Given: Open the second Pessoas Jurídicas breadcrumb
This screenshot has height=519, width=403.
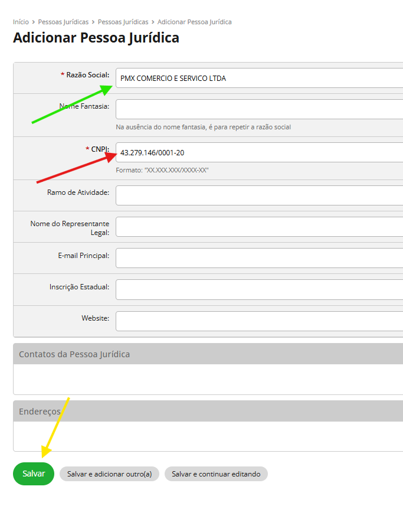Looking at the screenshot, I should click(123, 22).
